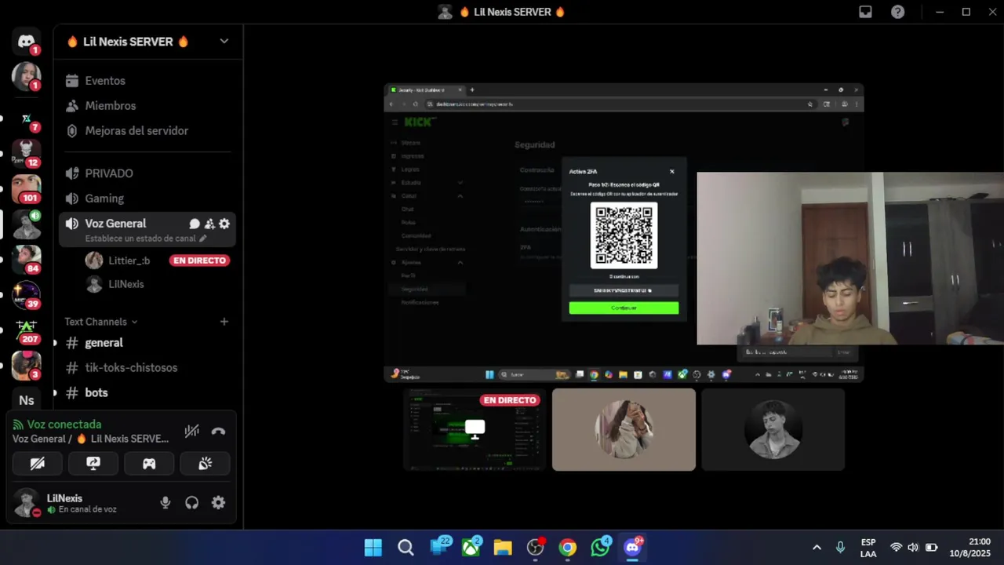Share your screen button
1004x565 pixels.
coord(93,464)
